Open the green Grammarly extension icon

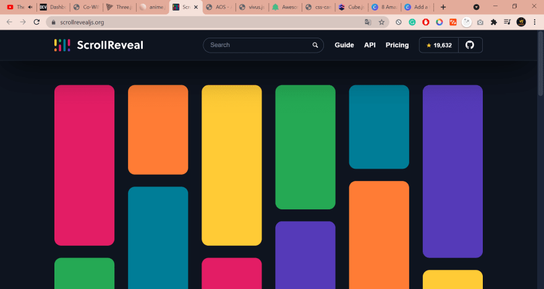(x=412, y=22)
